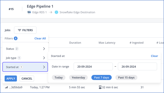Click the Max Latency column header

point(107,43)
